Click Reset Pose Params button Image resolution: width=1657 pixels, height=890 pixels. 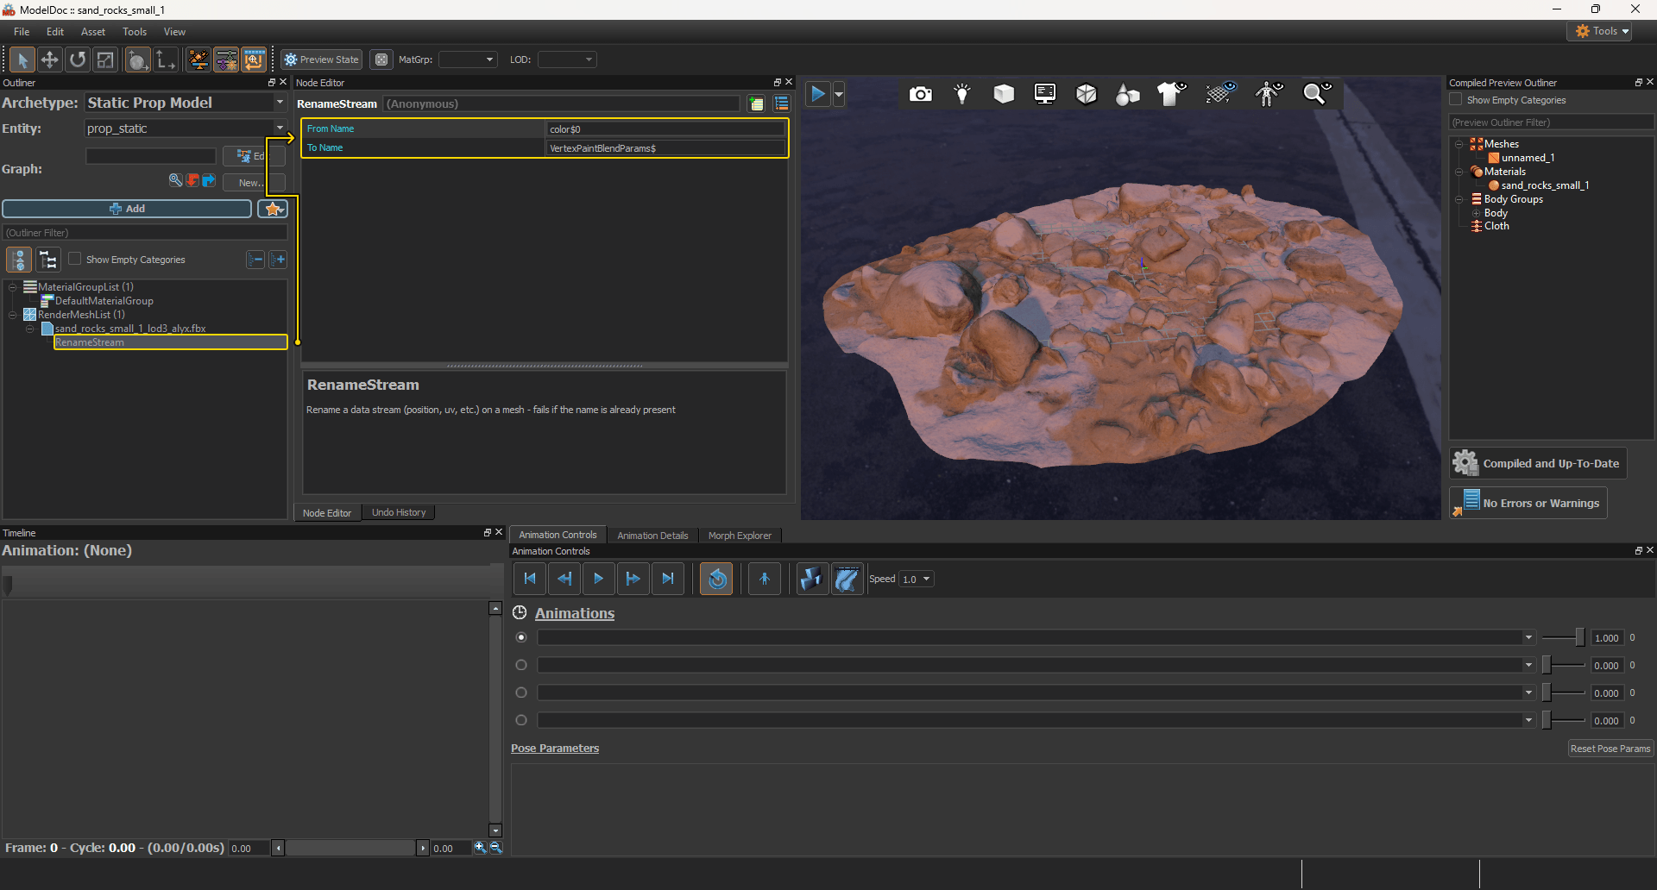tap(1610, 749)
